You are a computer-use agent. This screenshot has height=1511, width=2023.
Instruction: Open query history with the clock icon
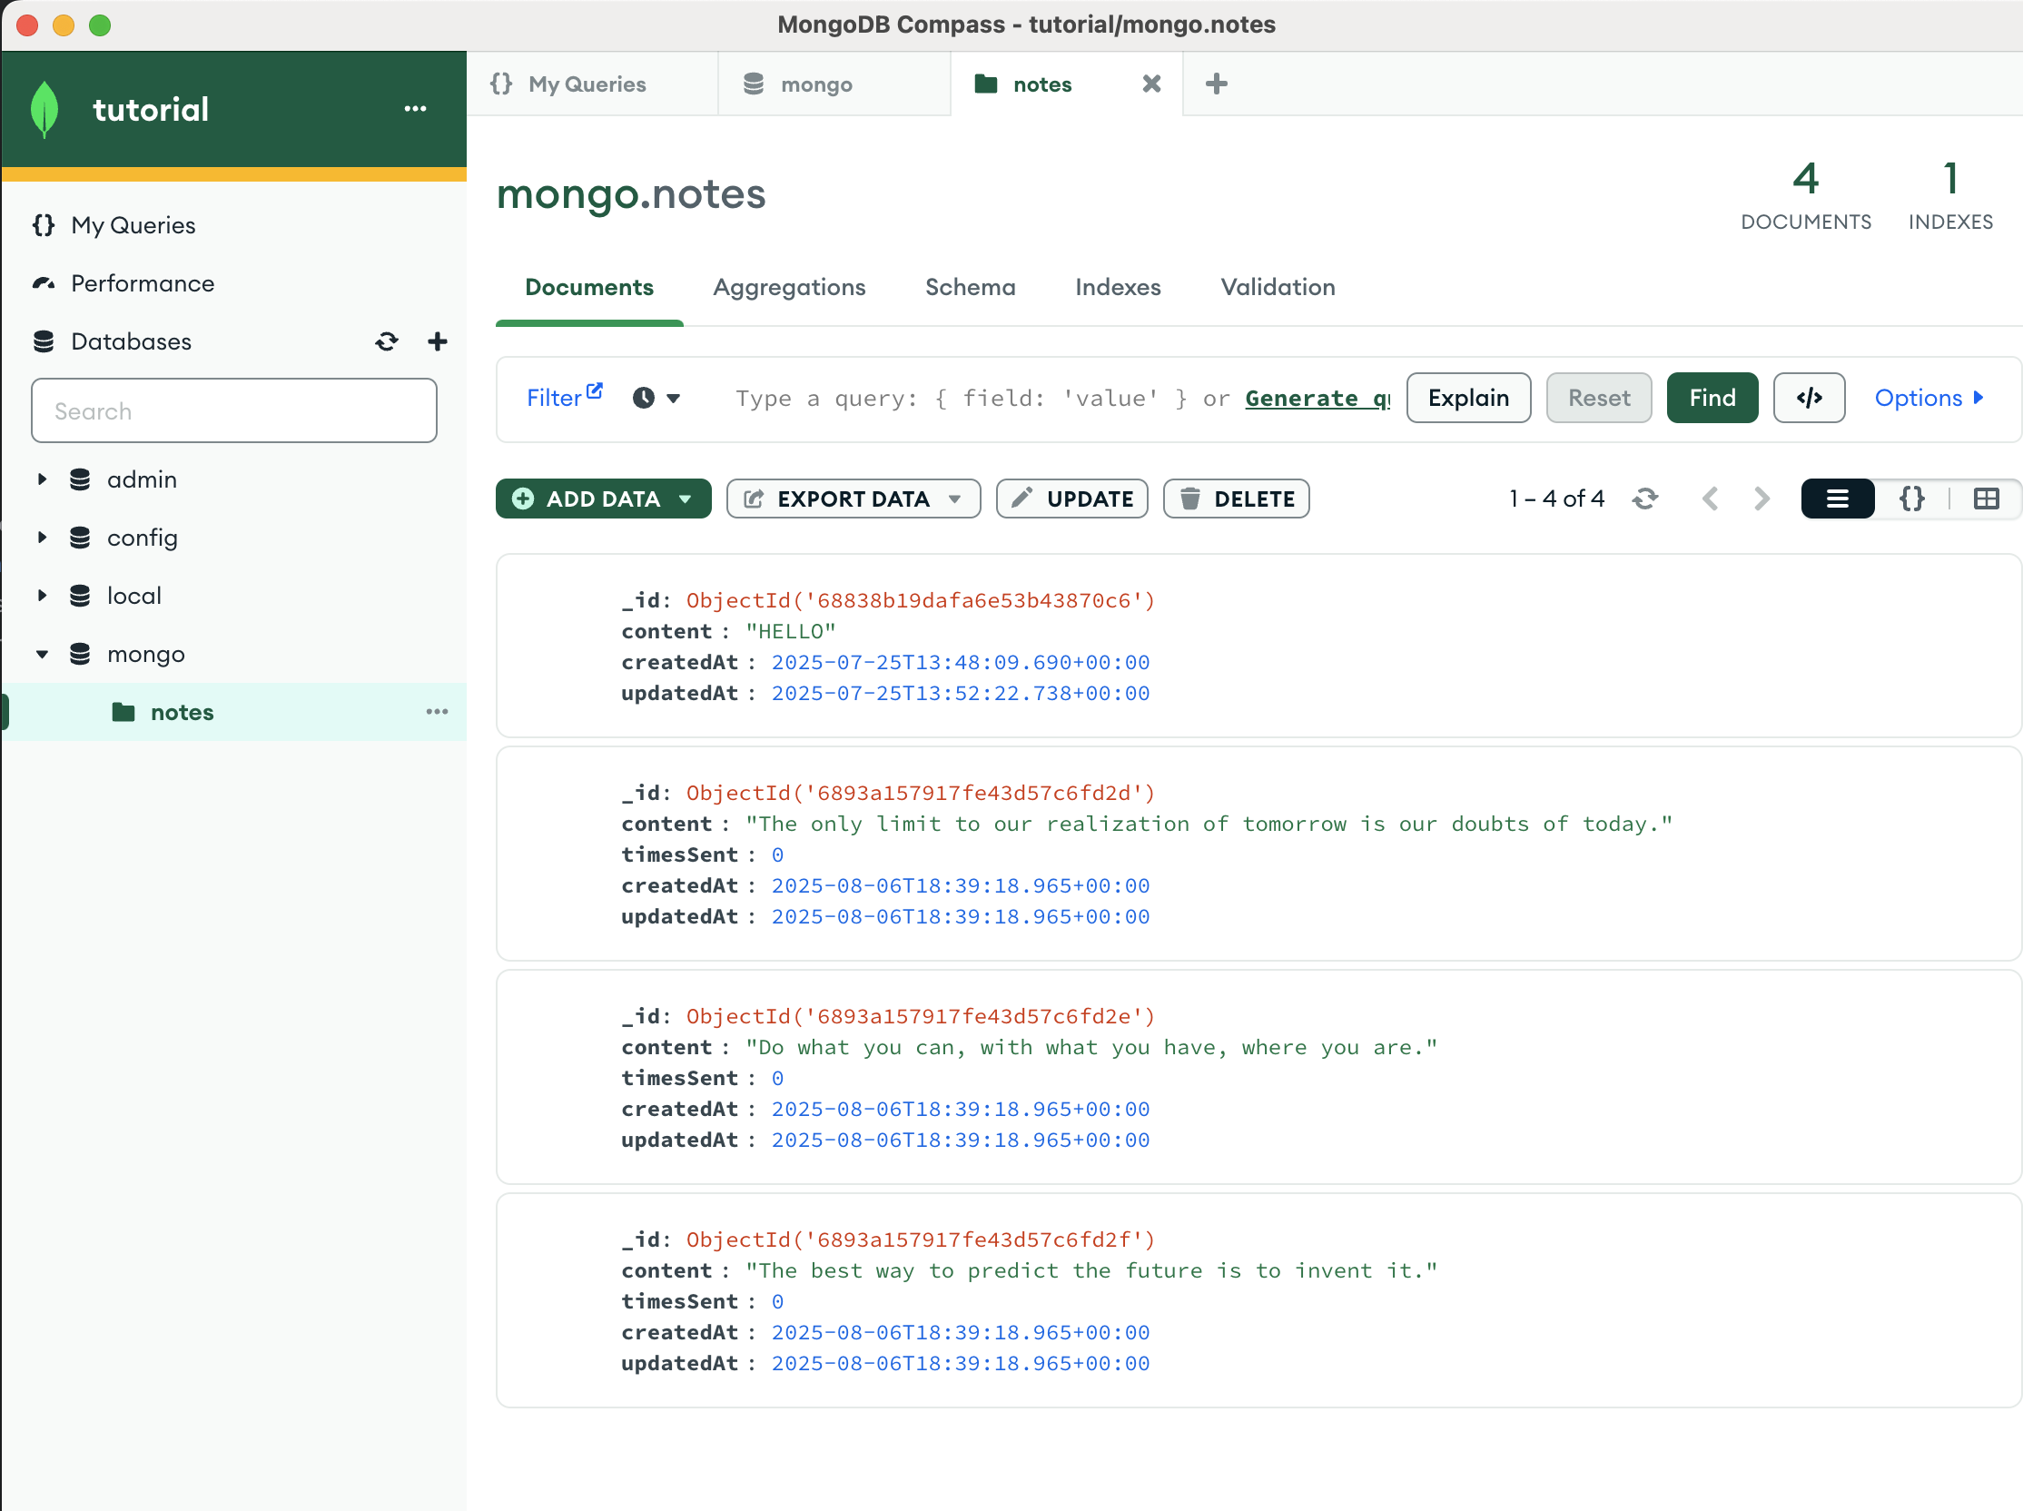646,398
